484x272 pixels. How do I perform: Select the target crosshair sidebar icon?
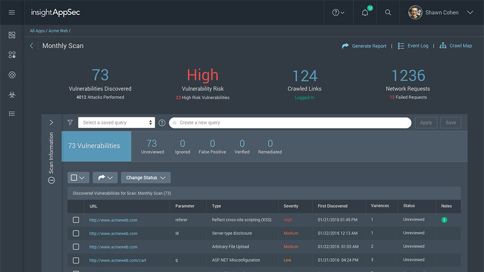click(12, 75)
